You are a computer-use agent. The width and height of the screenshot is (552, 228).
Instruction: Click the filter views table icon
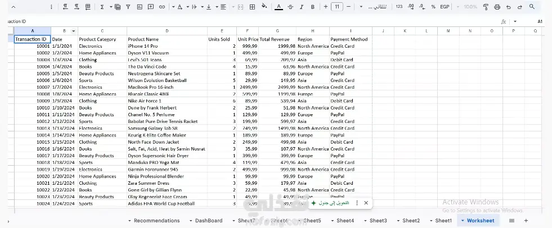117,7
